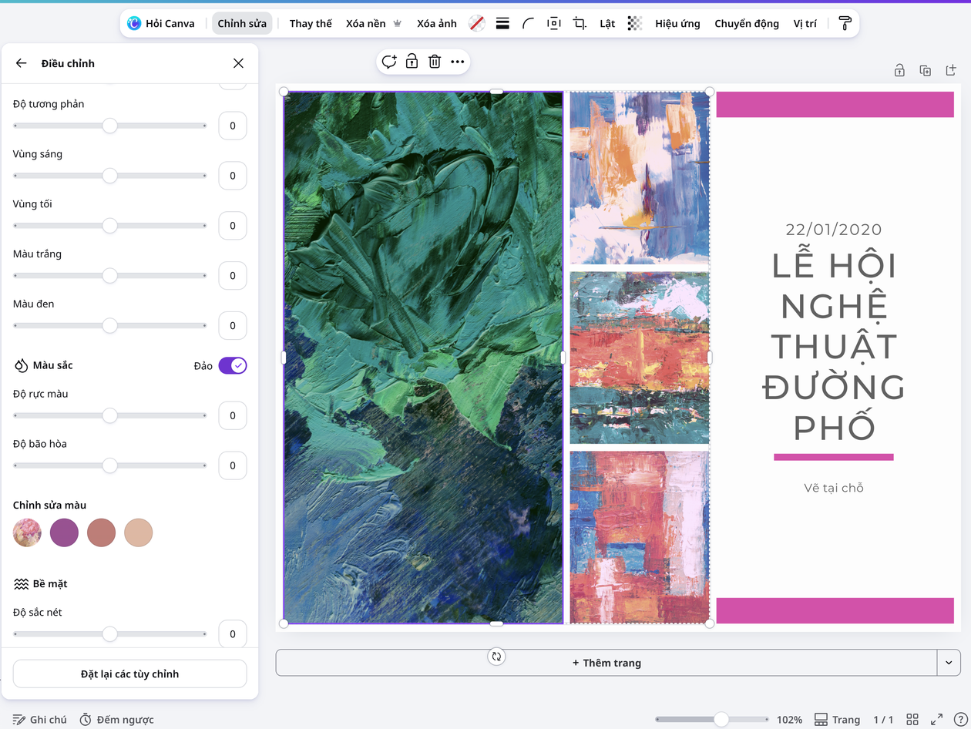The width and height of the screenshot is (971, 729).
Task: Open Ghi chú notes
Action: [40, 720]
